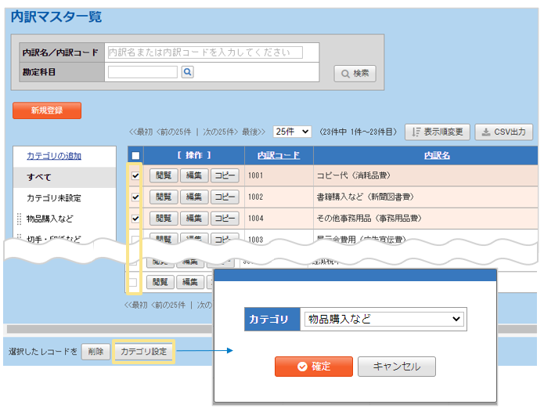Click 確定 confirm button in dialog
The image size is (544, 412).
point(314,367)
